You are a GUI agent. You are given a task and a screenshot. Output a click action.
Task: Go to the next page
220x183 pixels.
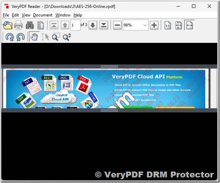(x=92, y=25)
